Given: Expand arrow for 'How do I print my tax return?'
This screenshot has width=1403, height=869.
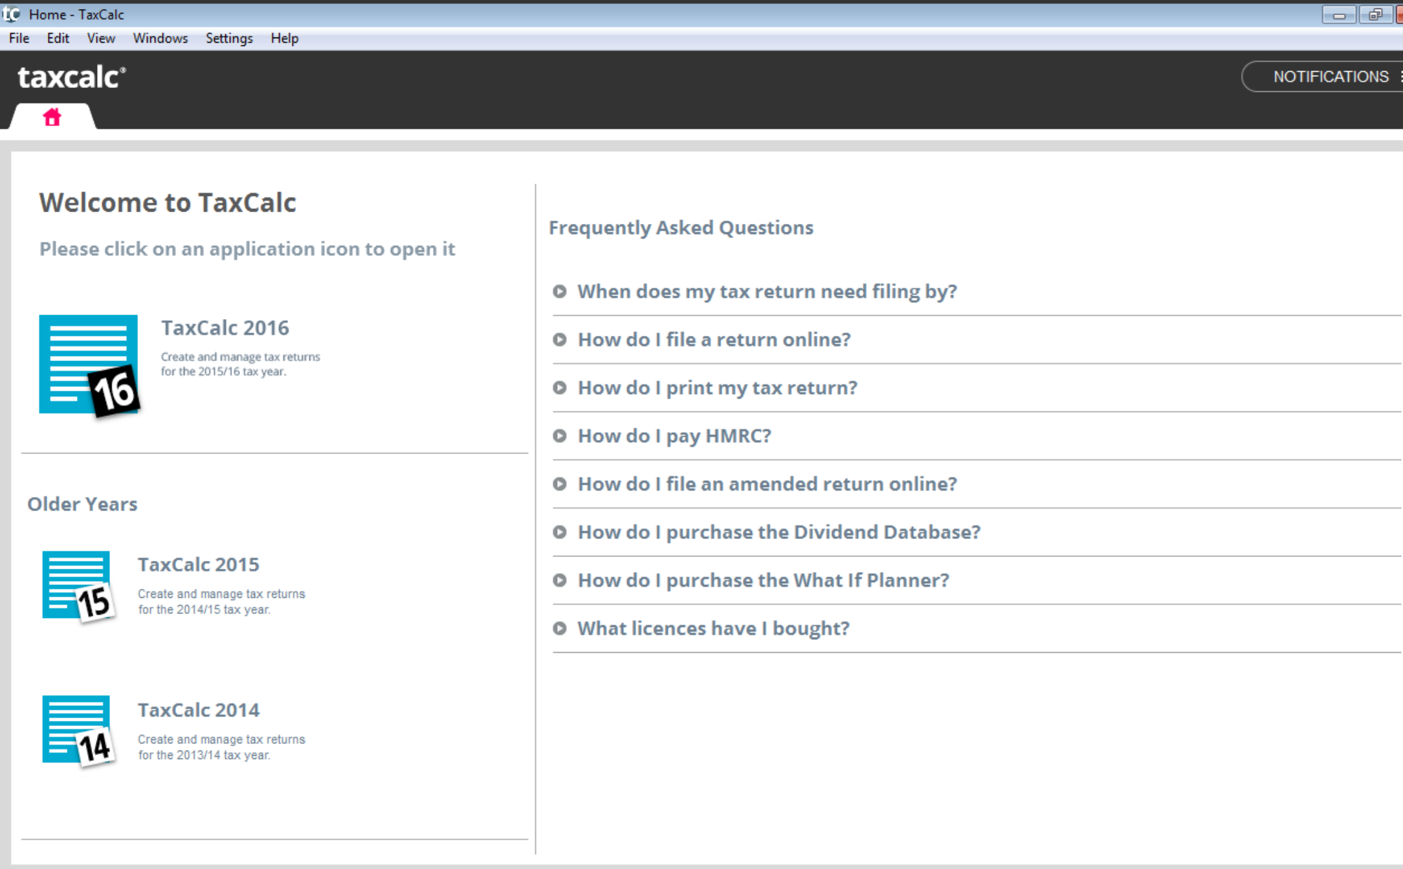Looking at the screenshot, I should 560,388.
